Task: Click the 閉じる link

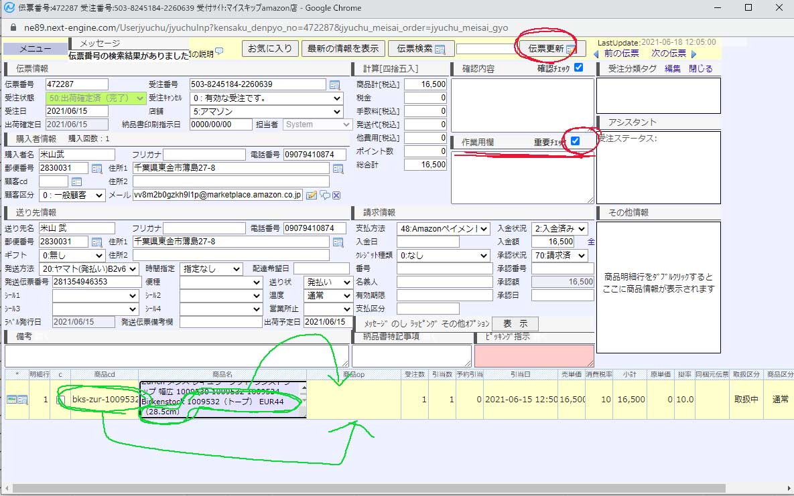Action: 700,69
